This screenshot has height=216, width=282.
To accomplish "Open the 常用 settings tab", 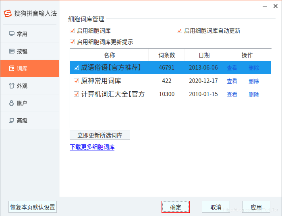I will click(30, 34).
